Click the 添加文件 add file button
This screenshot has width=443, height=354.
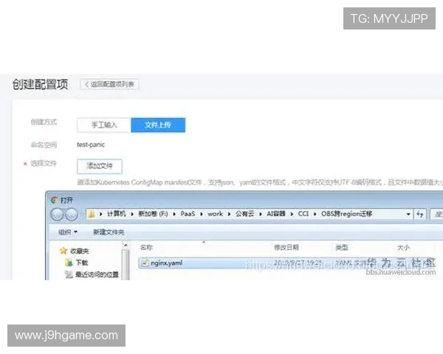[100, 166]
